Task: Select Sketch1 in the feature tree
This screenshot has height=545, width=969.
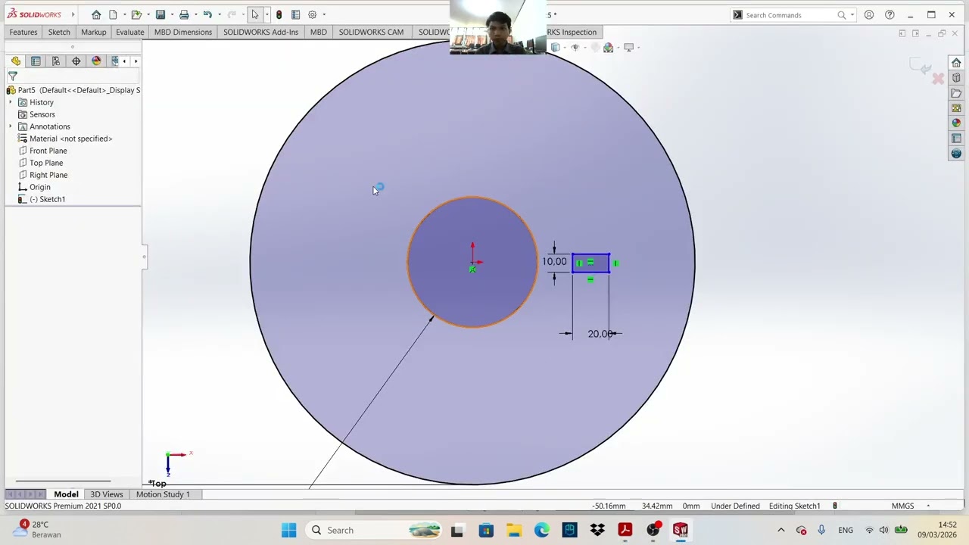Action: click(x=47, y=199)
